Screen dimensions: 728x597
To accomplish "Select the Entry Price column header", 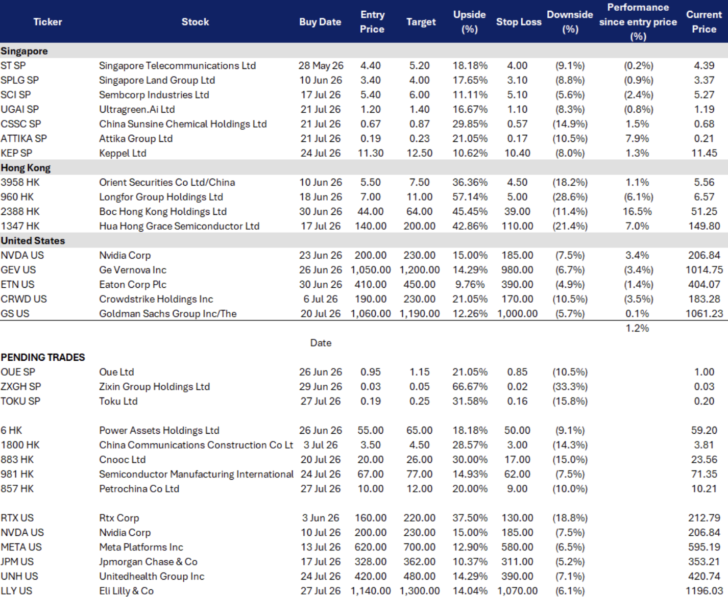I will tap(372, 22).
